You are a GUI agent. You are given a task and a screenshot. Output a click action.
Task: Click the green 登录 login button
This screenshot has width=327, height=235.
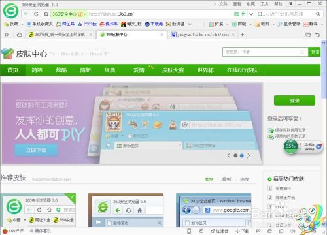[294, 101]
